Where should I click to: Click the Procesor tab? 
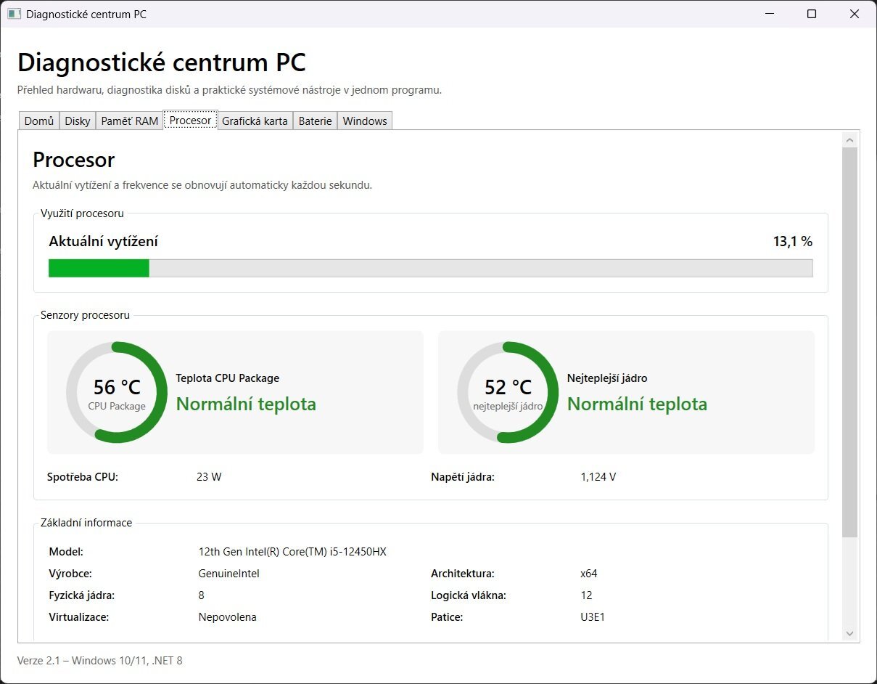[191, 120]
